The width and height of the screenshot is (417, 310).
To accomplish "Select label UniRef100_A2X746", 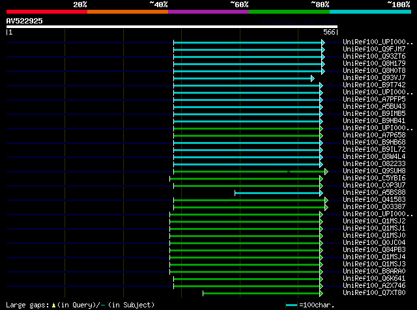I will (374, 286).
